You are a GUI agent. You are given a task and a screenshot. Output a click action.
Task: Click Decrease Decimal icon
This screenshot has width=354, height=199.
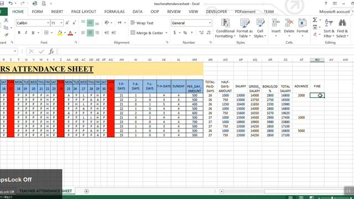tap(209, 33)
